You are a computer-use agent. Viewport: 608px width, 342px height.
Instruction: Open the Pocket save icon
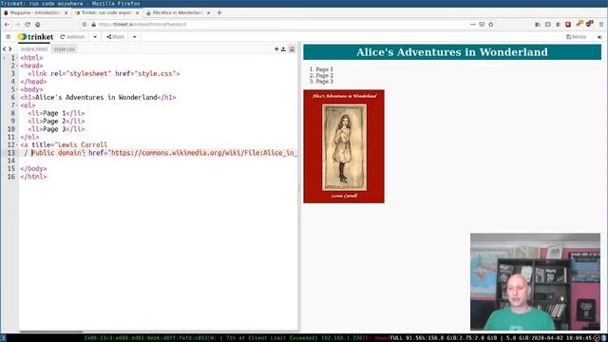coord(482,24)
